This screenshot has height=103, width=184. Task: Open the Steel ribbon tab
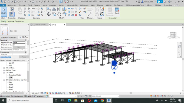click(x=30, y=5)
